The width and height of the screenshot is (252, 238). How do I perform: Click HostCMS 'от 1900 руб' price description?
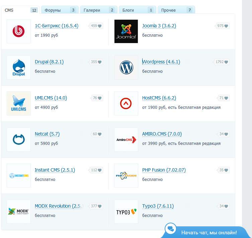181,107
